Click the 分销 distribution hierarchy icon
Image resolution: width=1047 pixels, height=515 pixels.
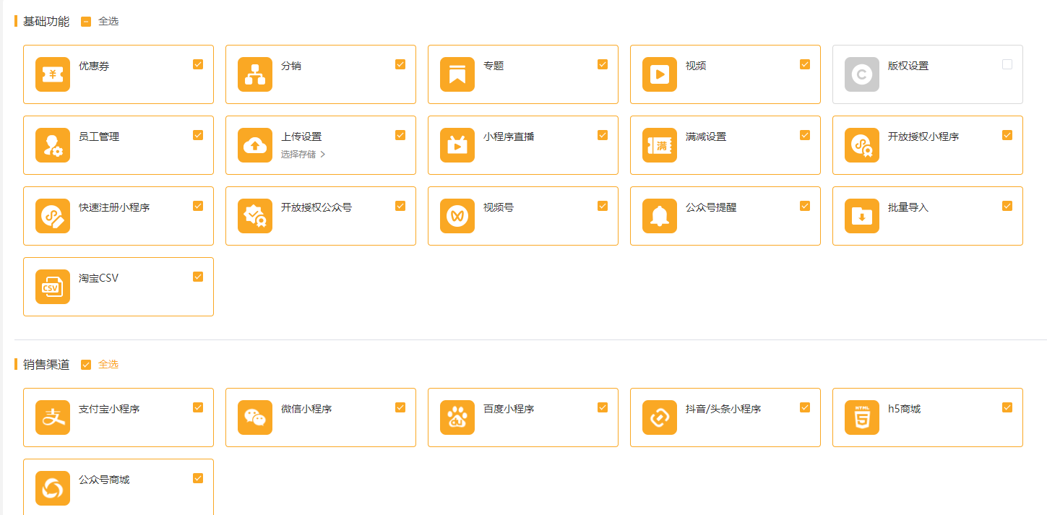pos(255,74)
